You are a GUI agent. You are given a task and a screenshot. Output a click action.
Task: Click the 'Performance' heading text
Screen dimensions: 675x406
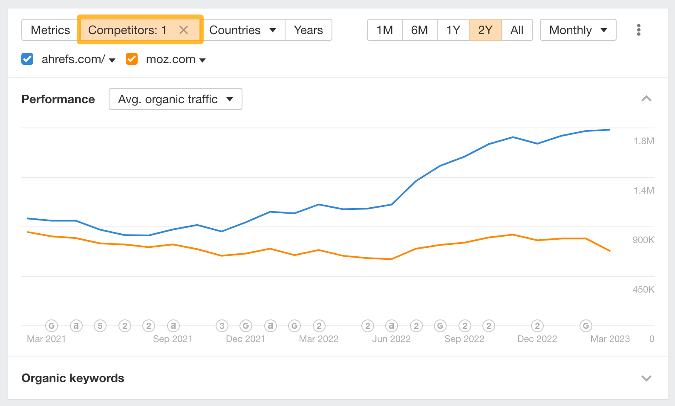[x=58, y=99]
